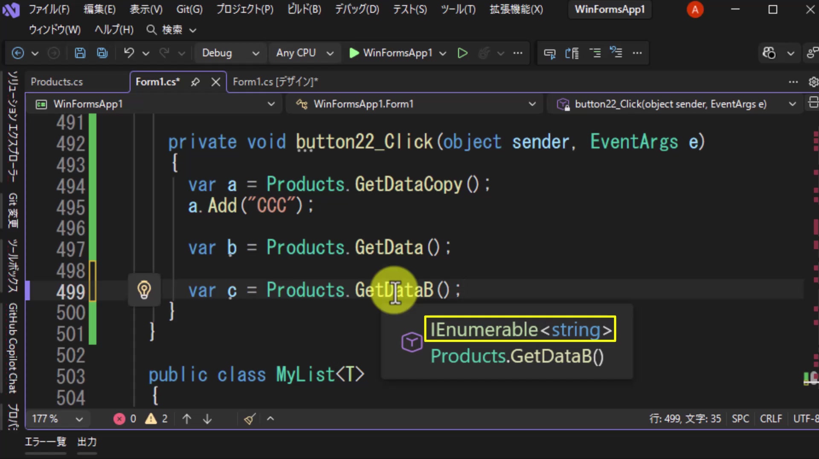The height and width of the screenshot is (459, 819).
Task: Click the SPC indentation indicator
Action: (x=740, y=419)
